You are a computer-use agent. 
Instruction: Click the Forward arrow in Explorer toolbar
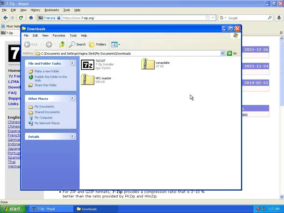pos(49,44)
